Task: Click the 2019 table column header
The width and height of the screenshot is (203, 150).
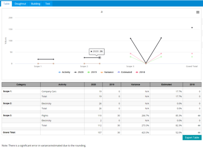Action: point(112,85)
